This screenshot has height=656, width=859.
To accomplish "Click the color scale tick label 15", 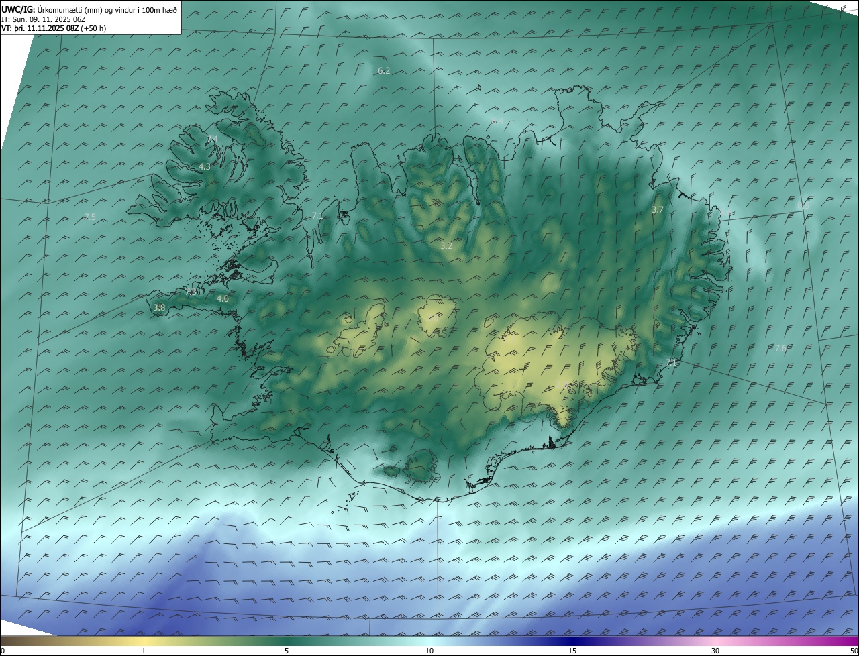I will coord(572,651).
